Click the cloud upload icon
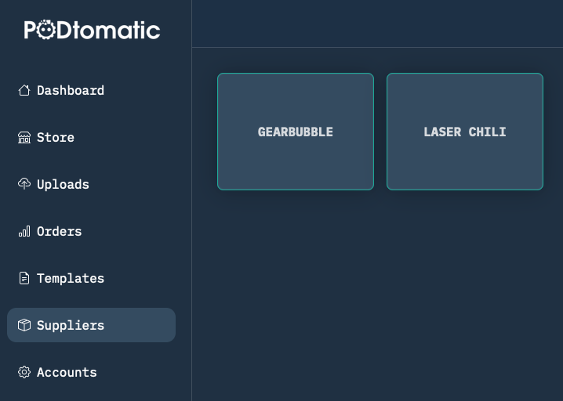563x401 pixels. 24,184
